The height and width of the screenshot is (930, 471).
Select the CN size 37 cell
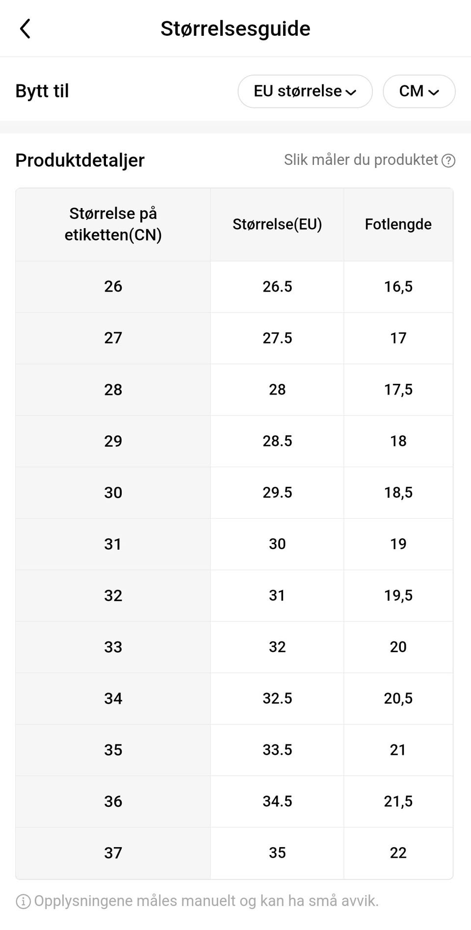click(113, 853)
